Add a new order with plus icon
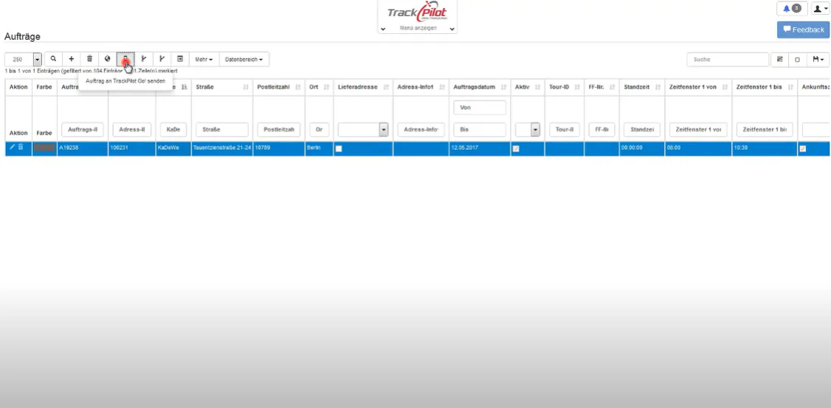Image resolution: width=831 pixels, height=408 pixels. pyautogui.click(x=72, y=59)
